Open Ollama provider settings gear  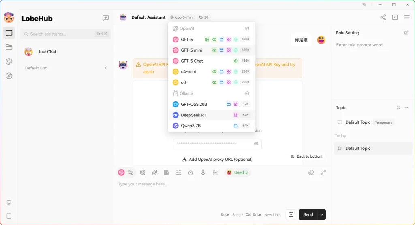click(247, 93)
